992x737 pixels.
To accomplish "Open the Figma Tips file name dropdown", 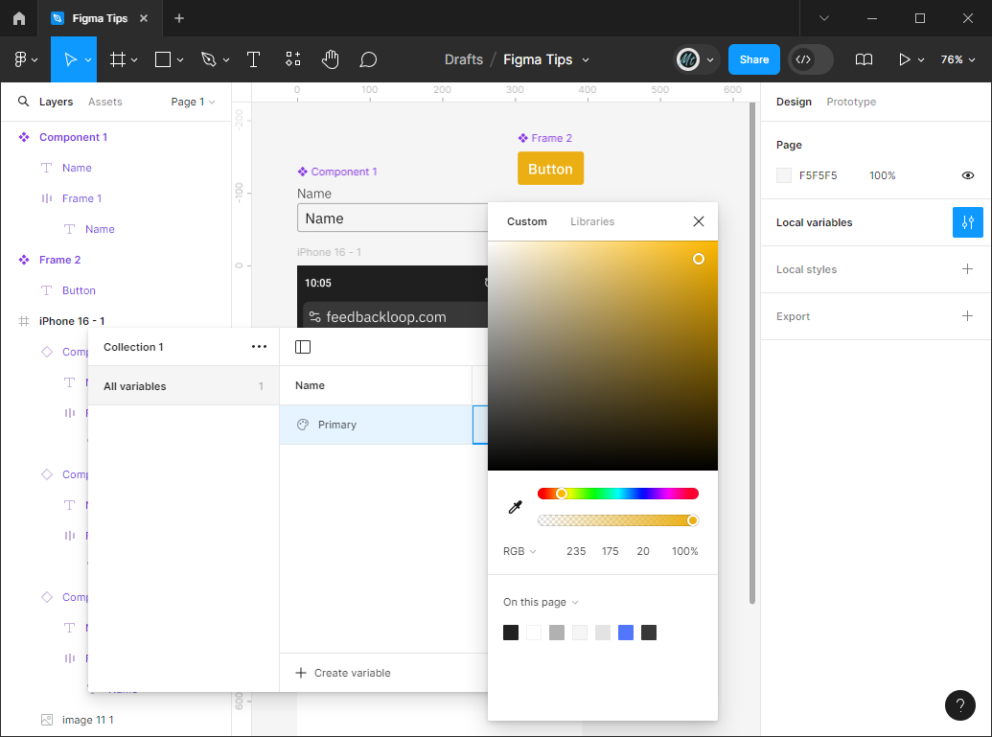I will tap(586, 60).
